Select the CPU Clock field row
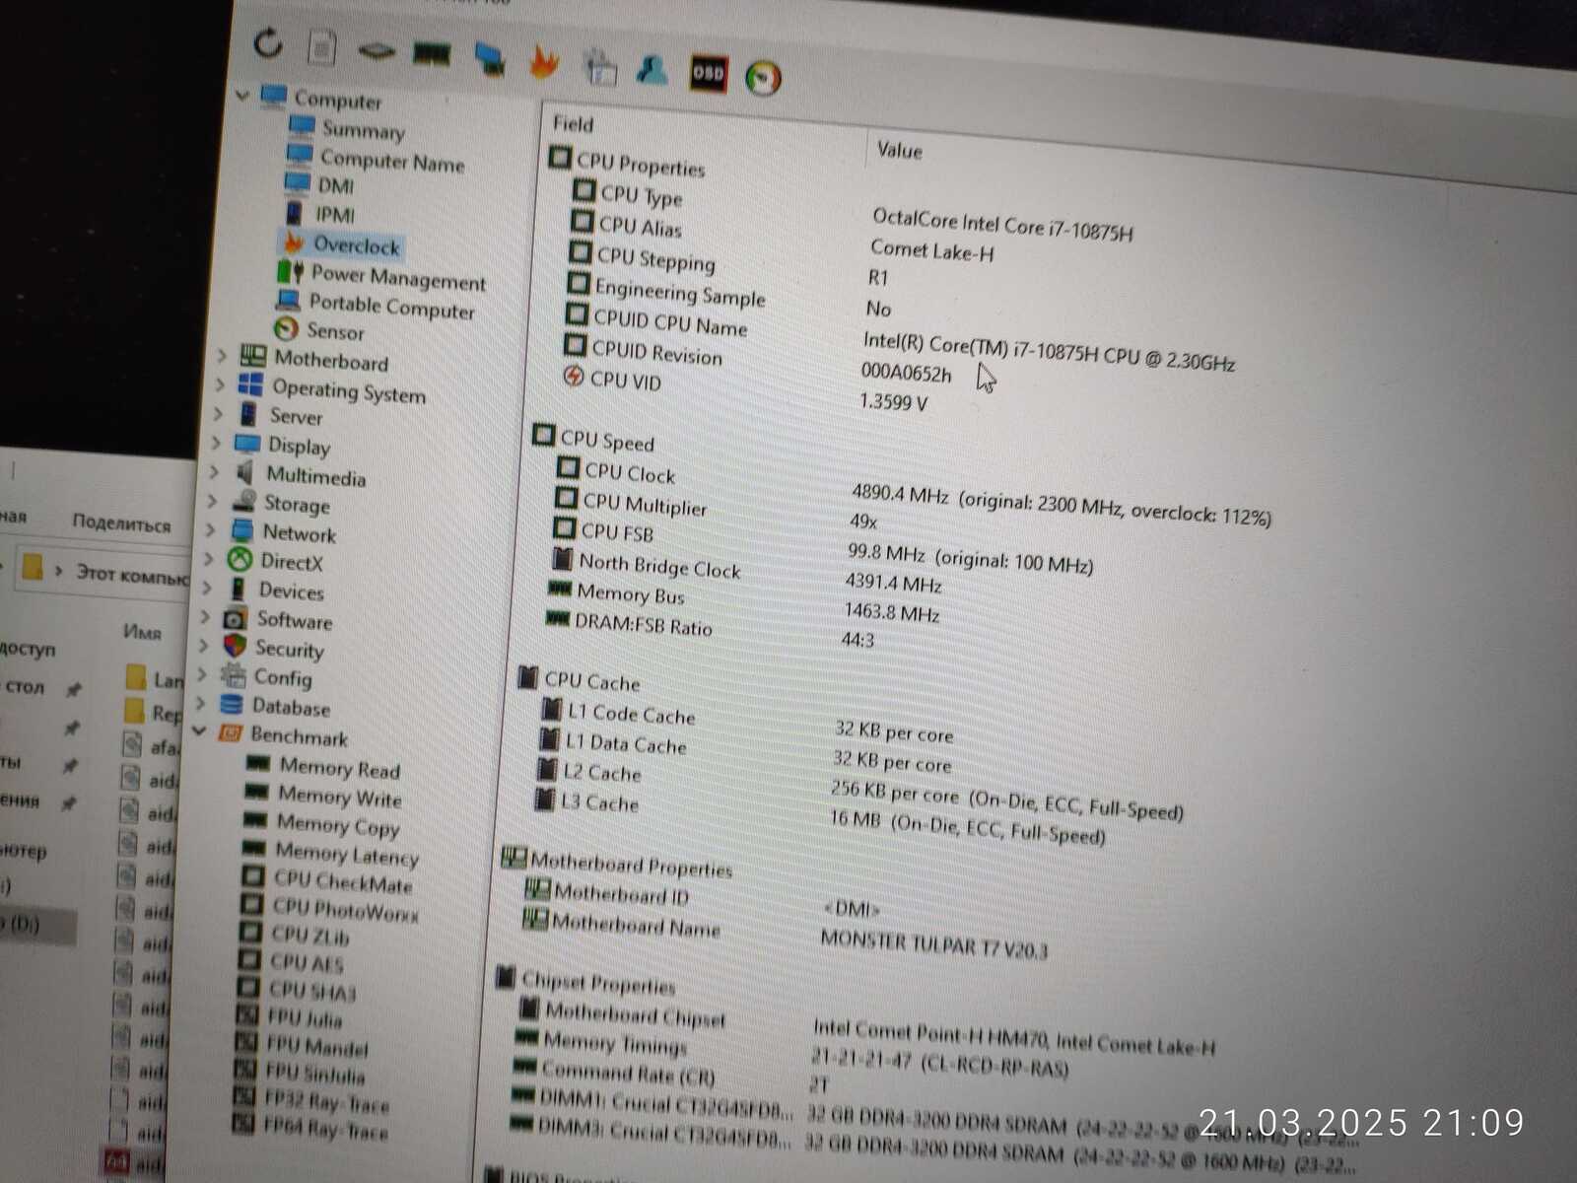The width and height of the screenshot is (1577, 1183). pyautogui.click(x=629, y=473)
